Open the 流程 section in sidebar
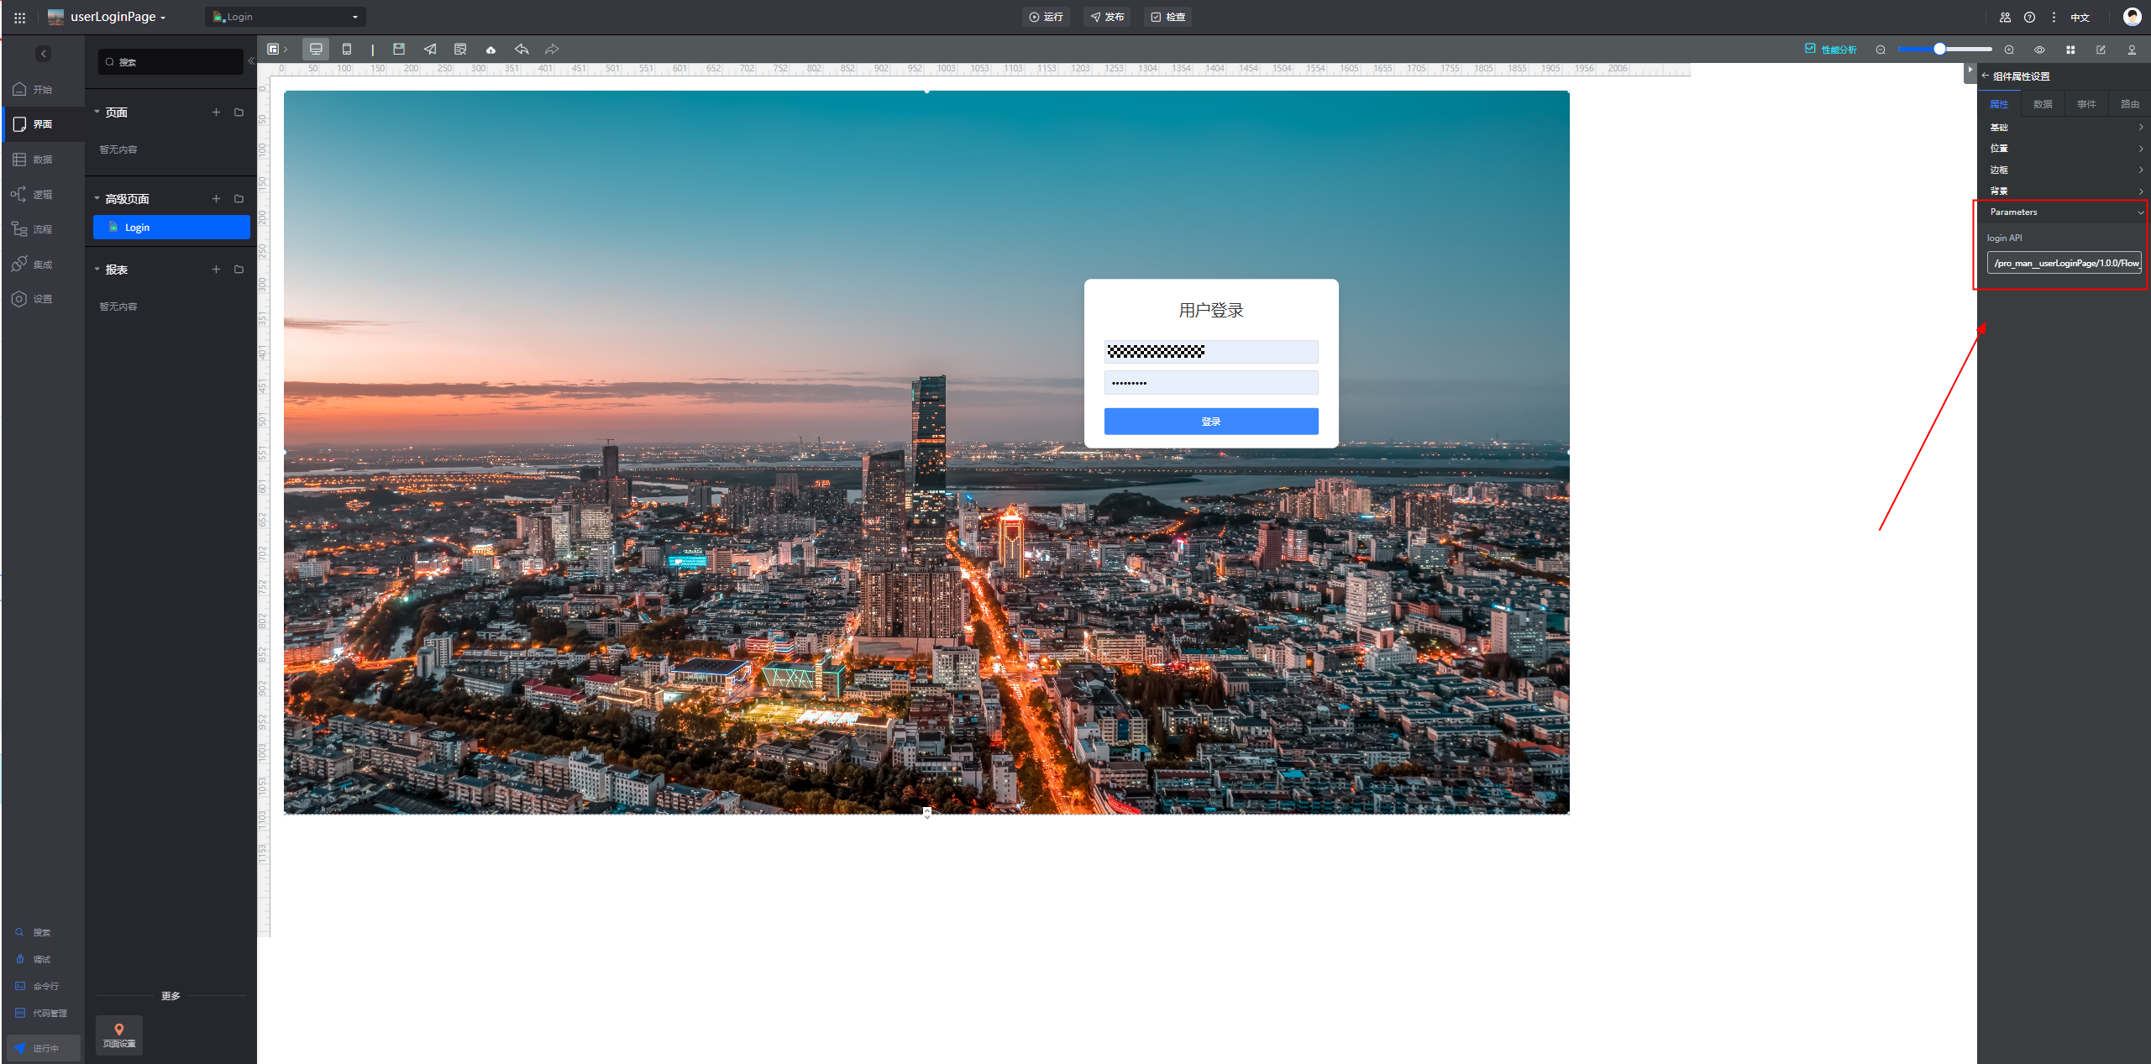 (x=42, y=229)
